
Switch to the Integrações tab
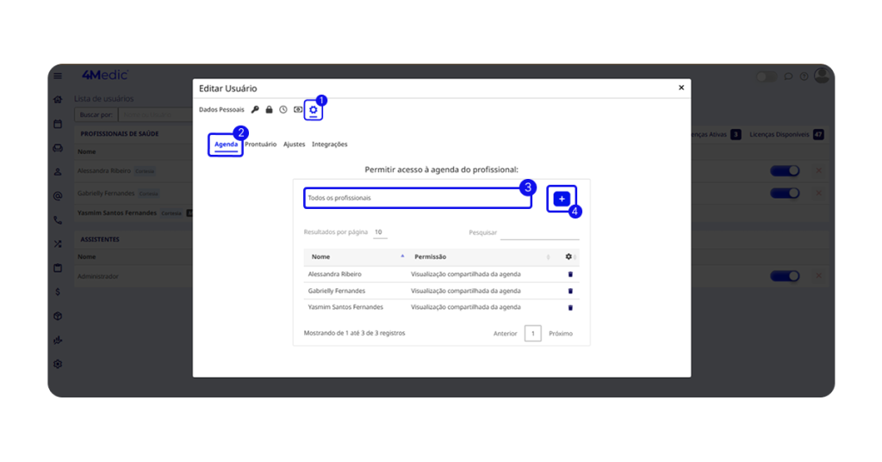[329, 145]
